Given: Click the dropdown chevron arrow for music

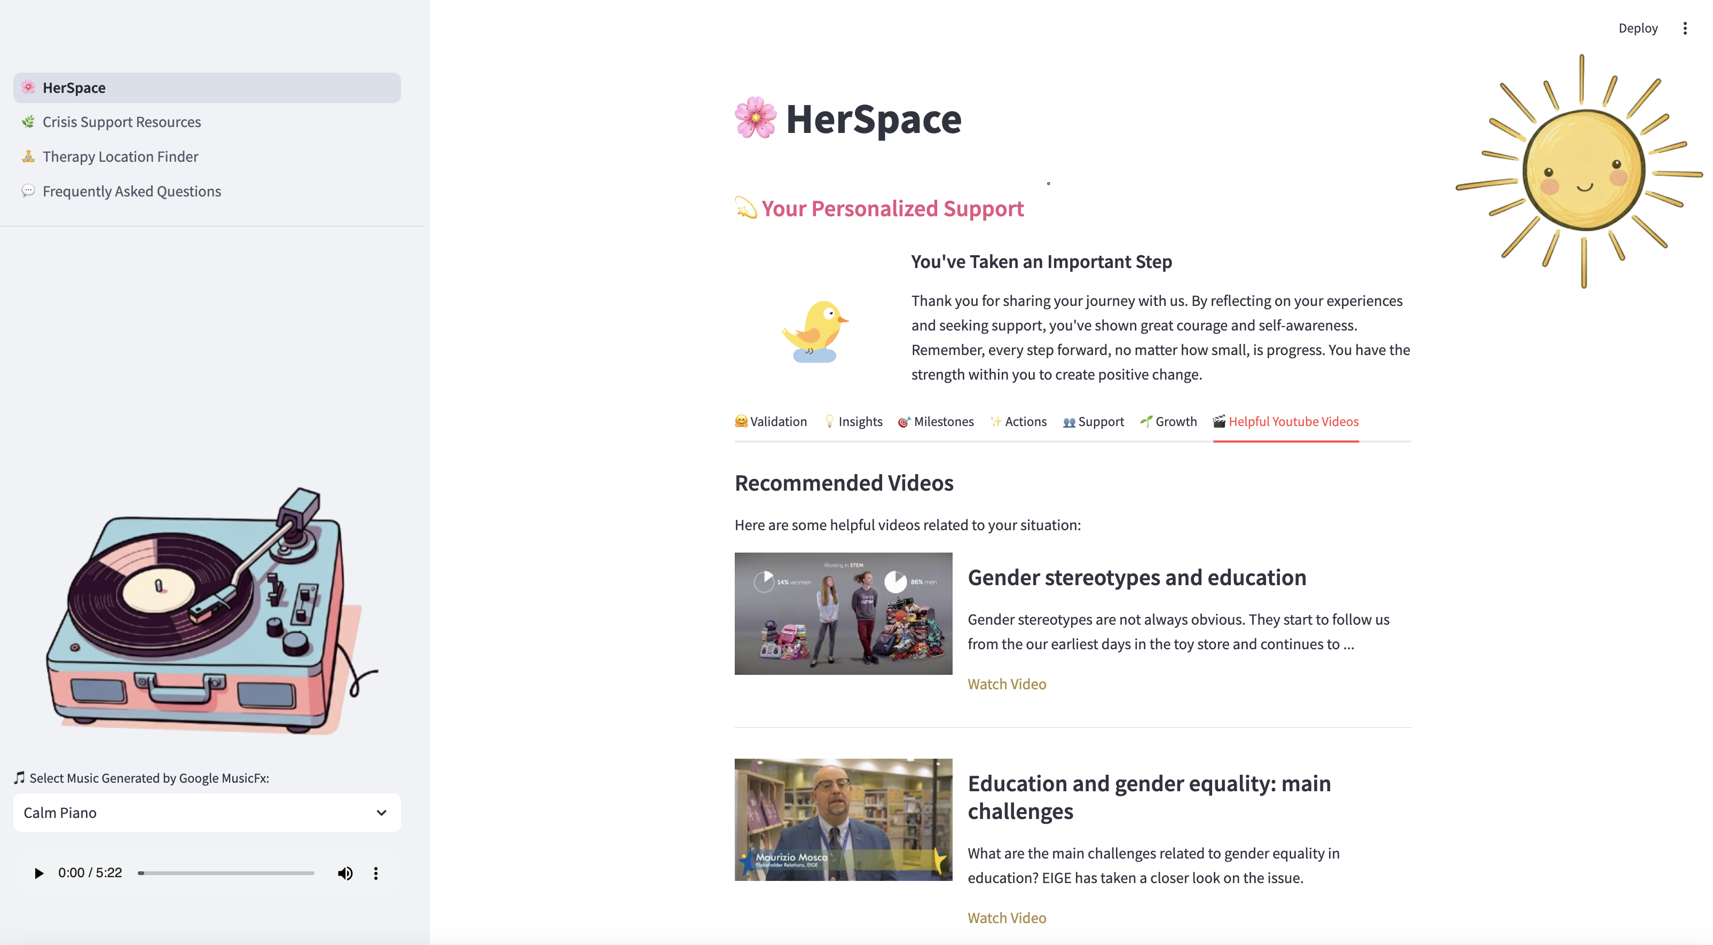Looking at the screenshot, I should coord(381,813).
